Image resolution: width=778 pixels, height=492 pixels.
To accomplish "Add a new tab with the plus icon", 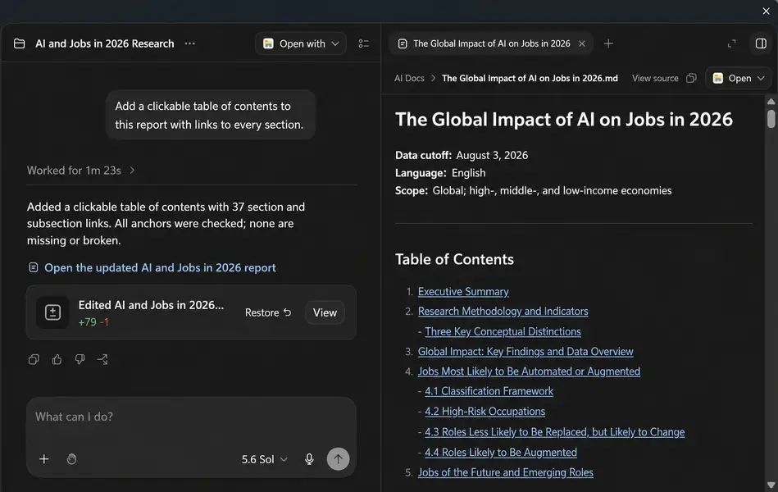I will (x=608, y=43).
